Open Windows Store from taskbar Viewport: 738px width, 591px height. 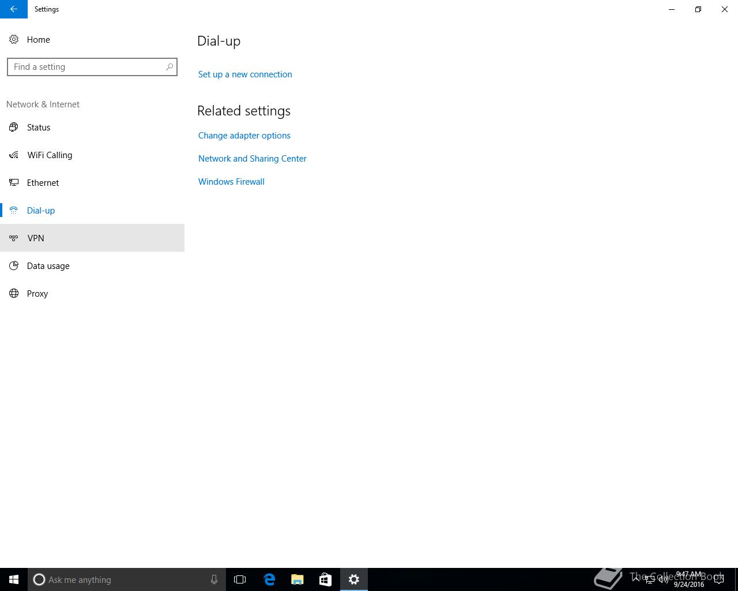[325, 579]
